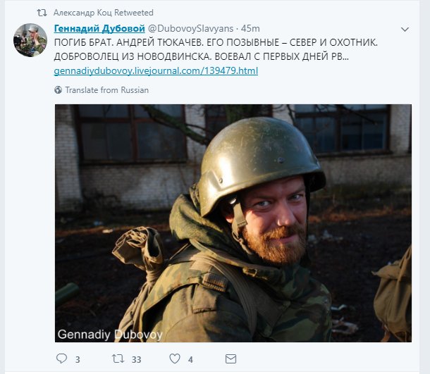Click Translate from Russian
This screenshot has height=374, width=430.
pos(106,90)
